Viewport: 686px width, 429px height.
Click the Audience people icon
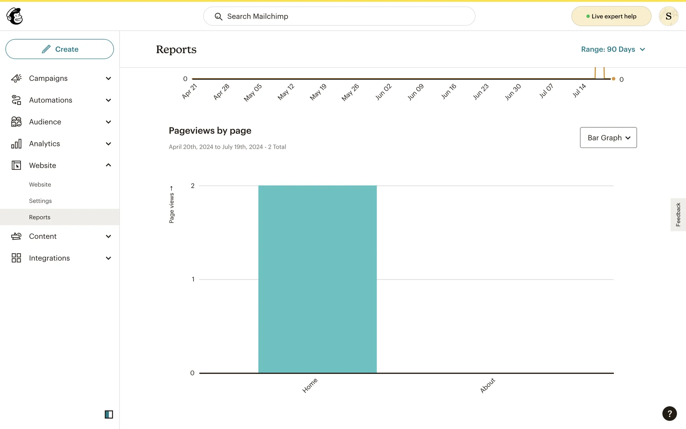point(16,122)
